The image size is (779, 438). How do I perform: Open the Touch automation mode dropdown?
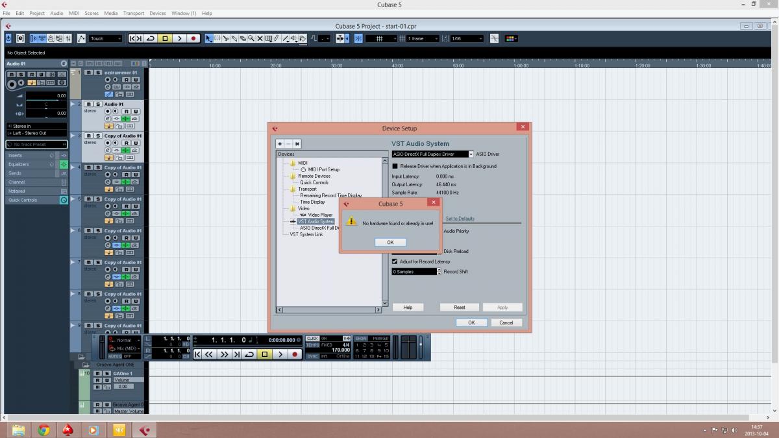pos(106,38)
